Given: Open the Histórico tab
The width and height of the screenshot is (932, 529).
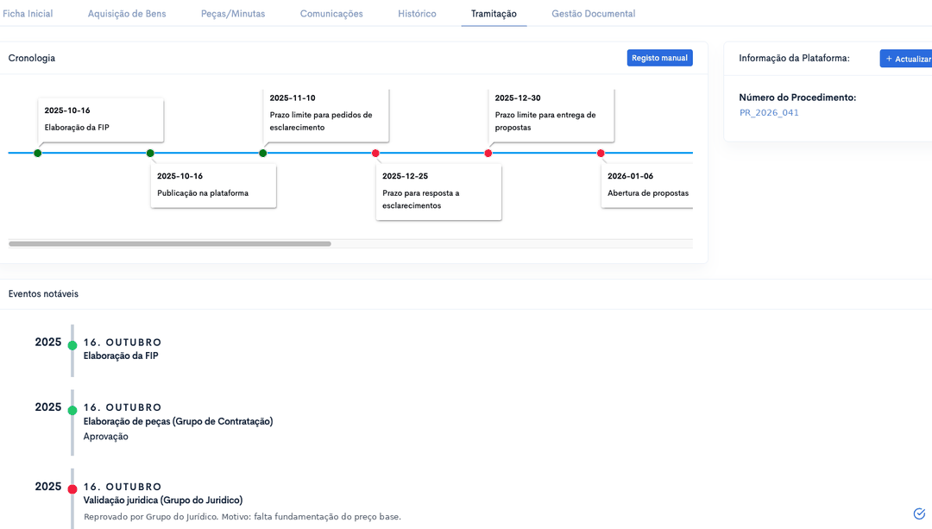Looking at the screenshot, I should 417,14.
